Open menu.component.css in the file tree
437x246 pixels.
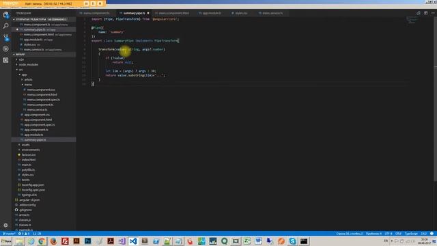(41, 90)
